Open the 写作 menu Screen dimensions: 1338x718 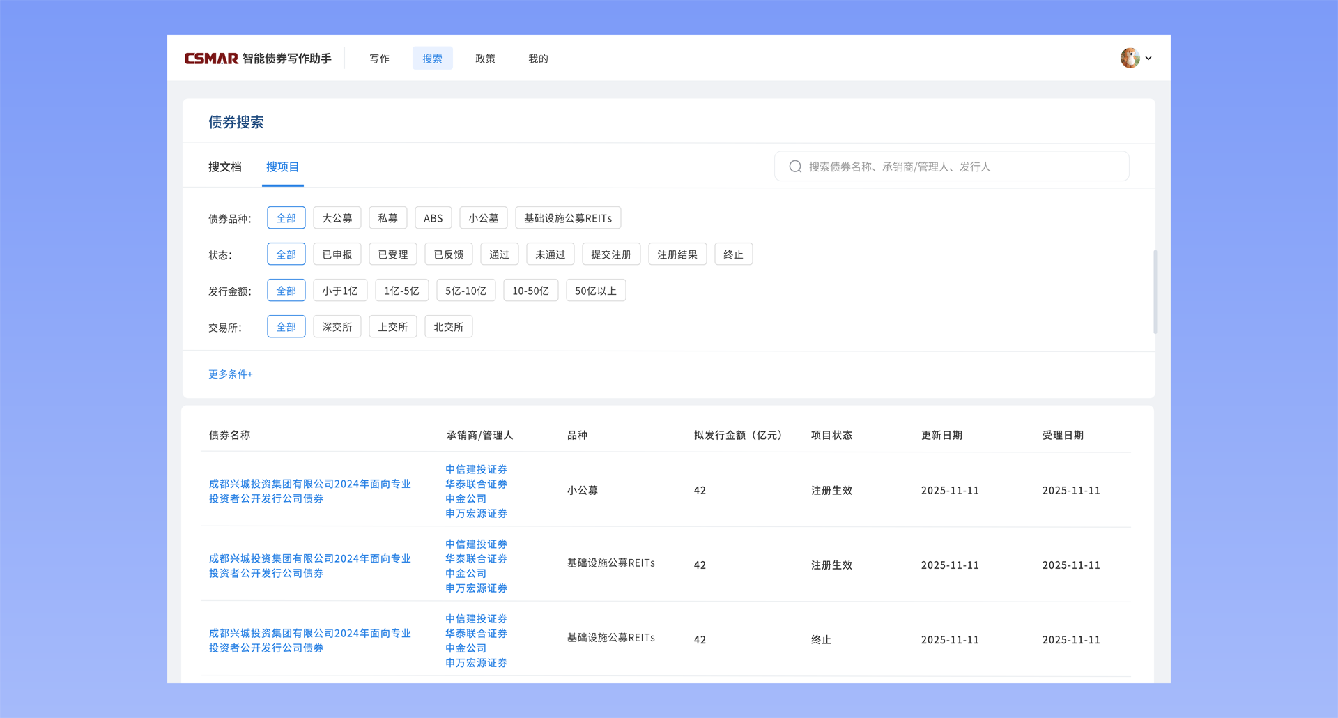pyautogui.click(x=379, y=59)
